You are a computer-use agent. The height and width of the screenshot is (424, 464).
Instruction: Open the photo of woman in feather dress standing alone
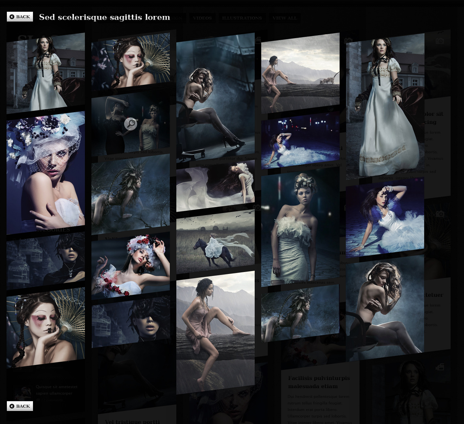pyautogui.click(x=300, y=227)
